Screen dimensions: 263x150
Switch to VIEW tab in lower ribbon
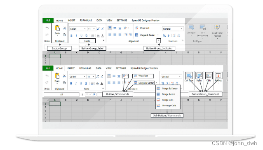(108, 68)
